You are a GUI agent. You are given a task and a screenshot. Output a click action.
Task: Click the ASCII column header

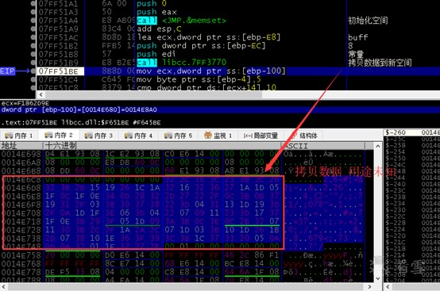click(x=323, y=146)
